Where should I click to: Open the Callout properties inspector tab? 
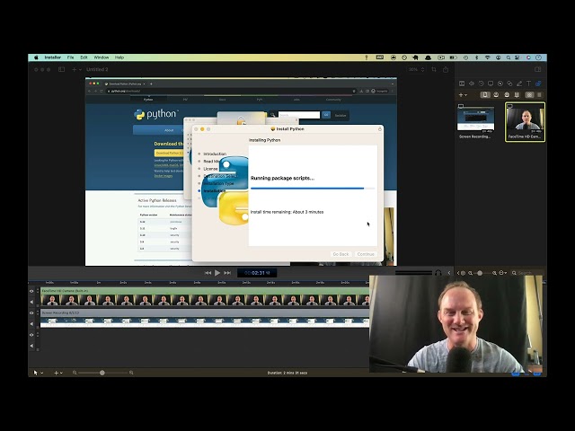coord(500,84)
